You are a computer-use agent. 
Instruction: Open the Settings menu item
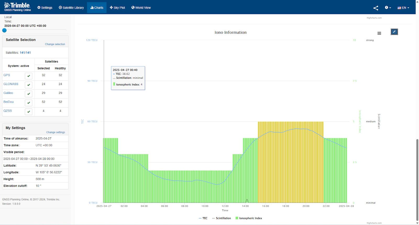(45, 8)
